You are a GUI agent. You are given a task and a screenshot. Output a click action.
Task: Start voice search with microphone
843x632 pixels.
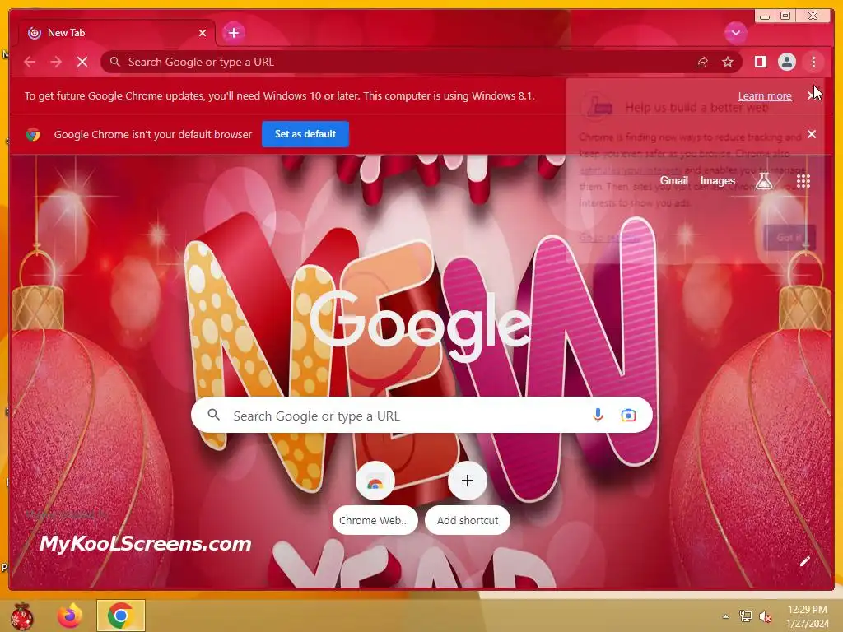coord(598,416)
